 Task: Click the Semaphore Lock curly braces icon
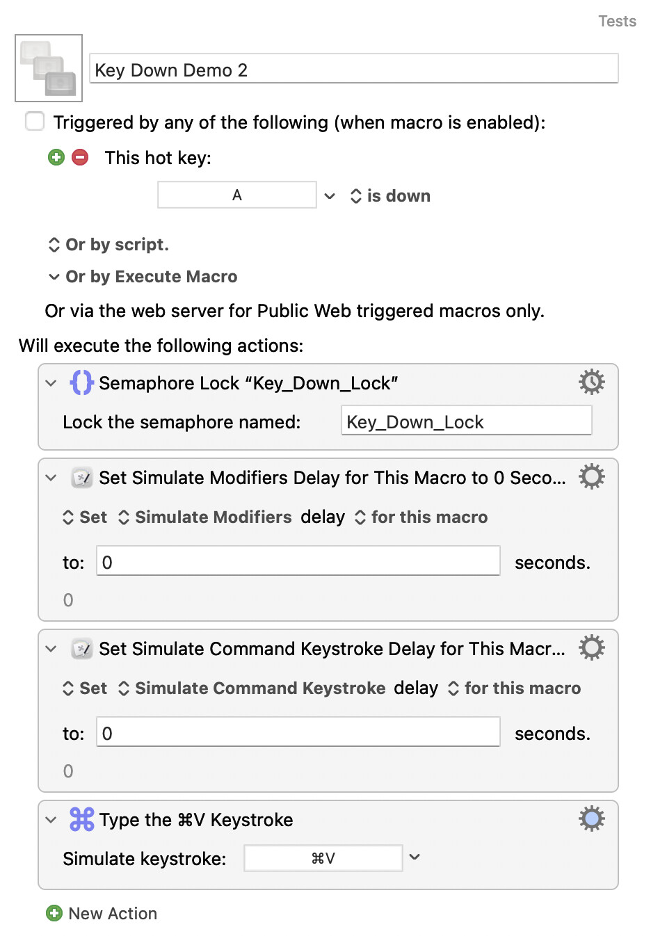81,382
